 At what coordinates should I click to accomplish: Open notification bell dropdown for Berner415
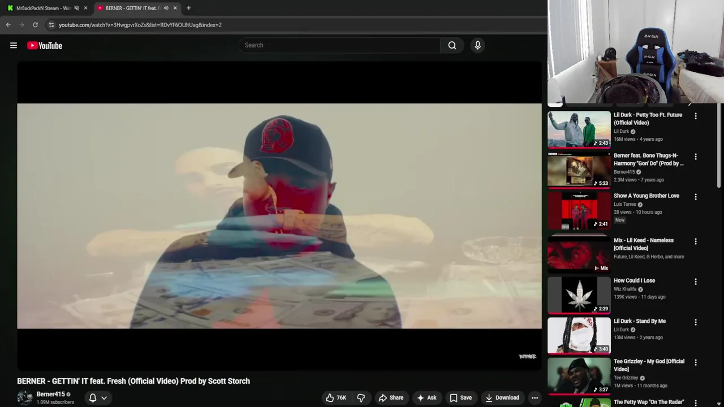[98, 398]
